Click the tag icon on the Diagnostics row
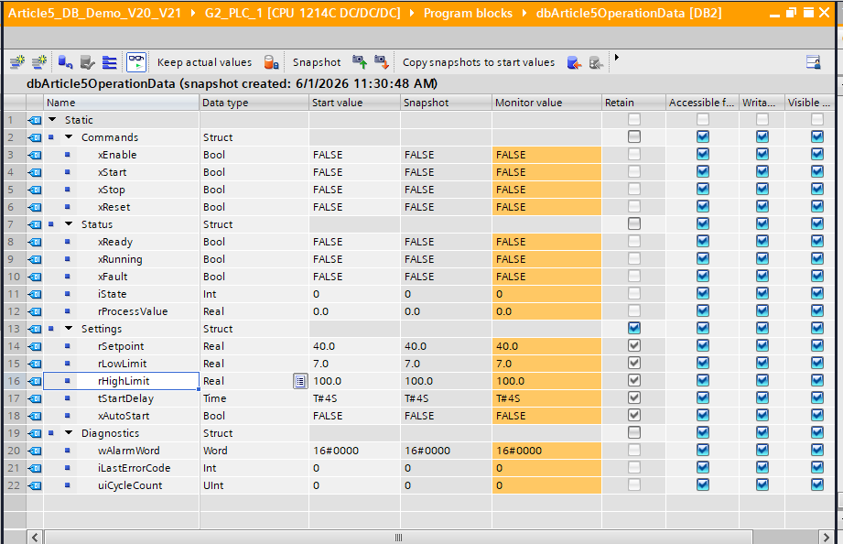 [35, 434]
